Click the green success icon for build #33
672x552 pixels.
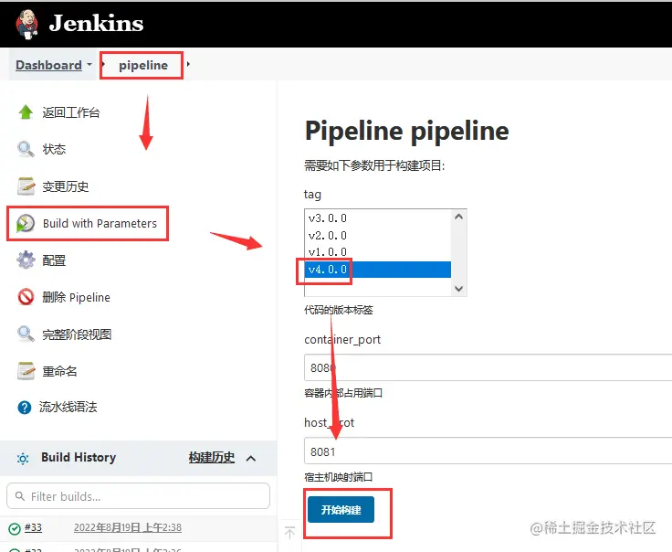point(15,528)
